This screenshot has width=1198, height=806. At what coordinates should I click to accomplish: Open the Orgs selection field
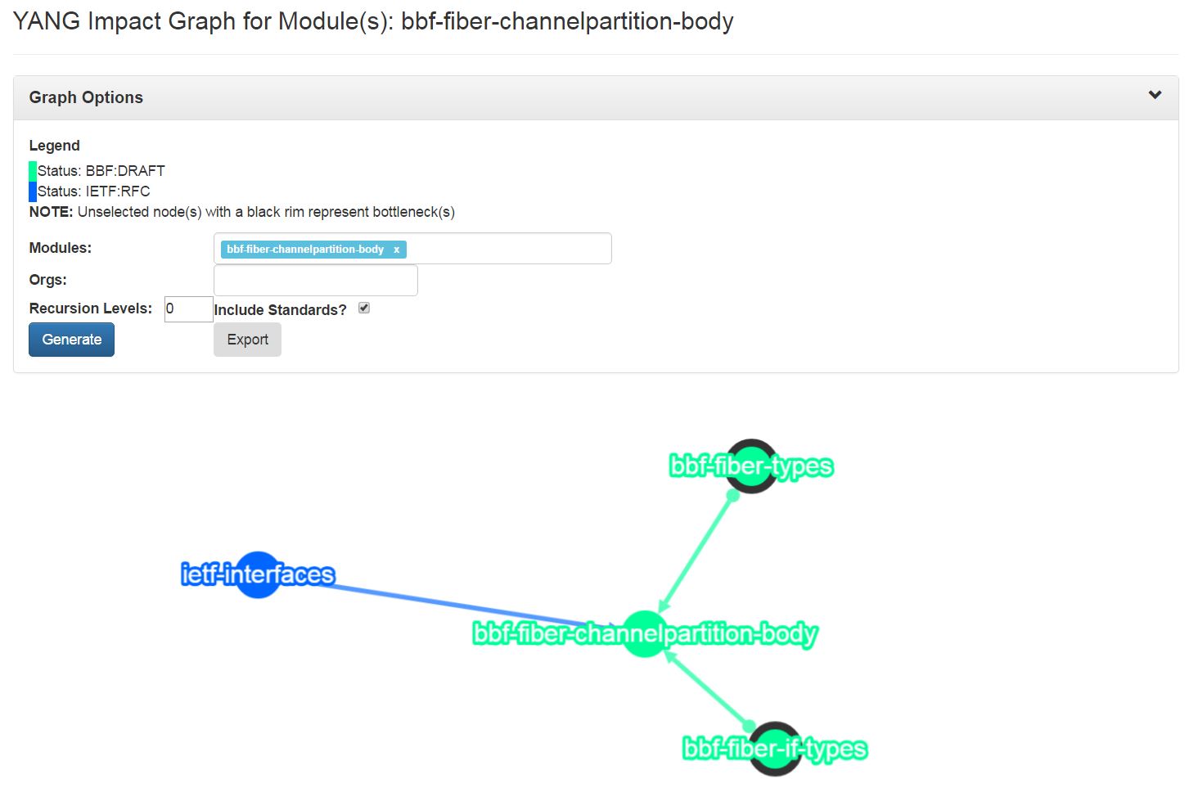point(316,281)
